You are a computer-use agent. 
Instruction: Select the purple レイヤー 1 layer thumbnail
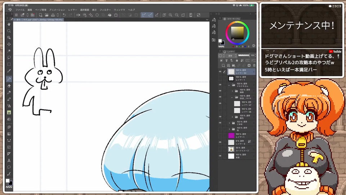[x=231, y=135]
